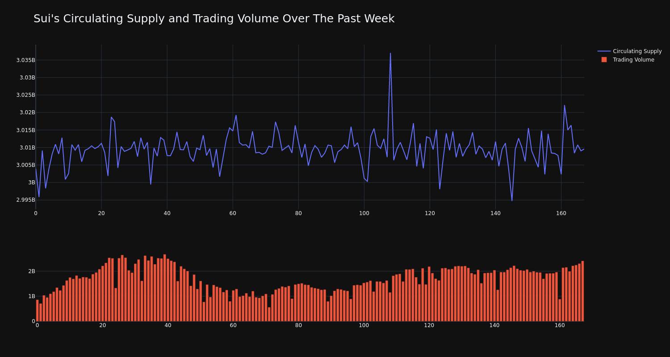Click x-axis label 100 on supply chart
The height and width of the screenshot is (357, 670).
pos(364,213)
